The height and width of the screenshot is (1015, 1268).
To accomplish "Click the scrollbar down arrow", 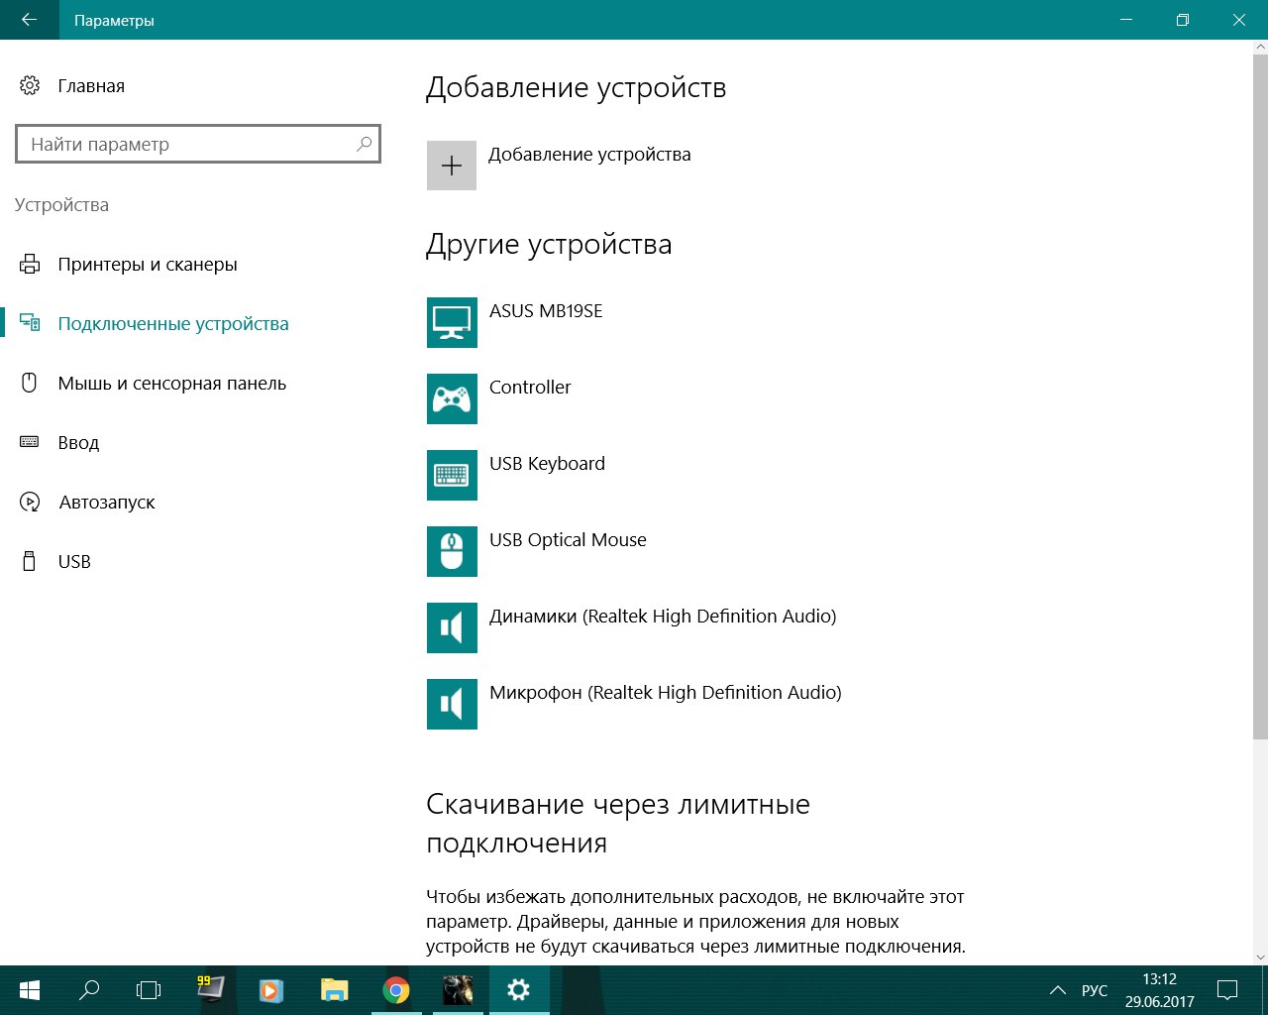I will tap(1260, 958).
